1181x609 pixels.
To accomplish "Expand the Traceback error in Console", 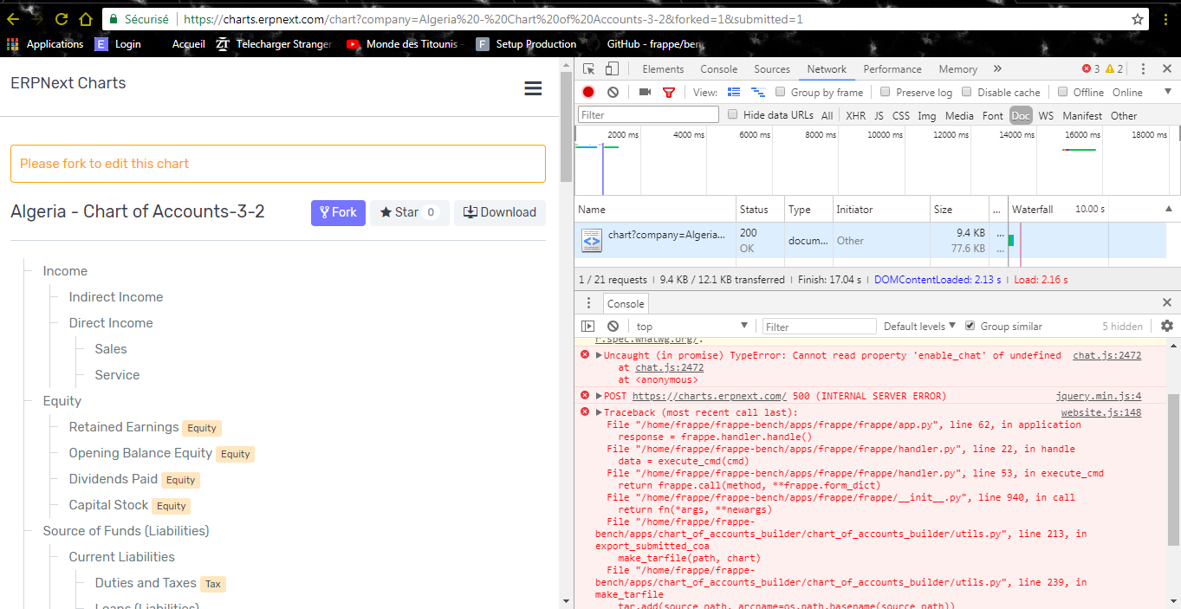I will [597, 411].
